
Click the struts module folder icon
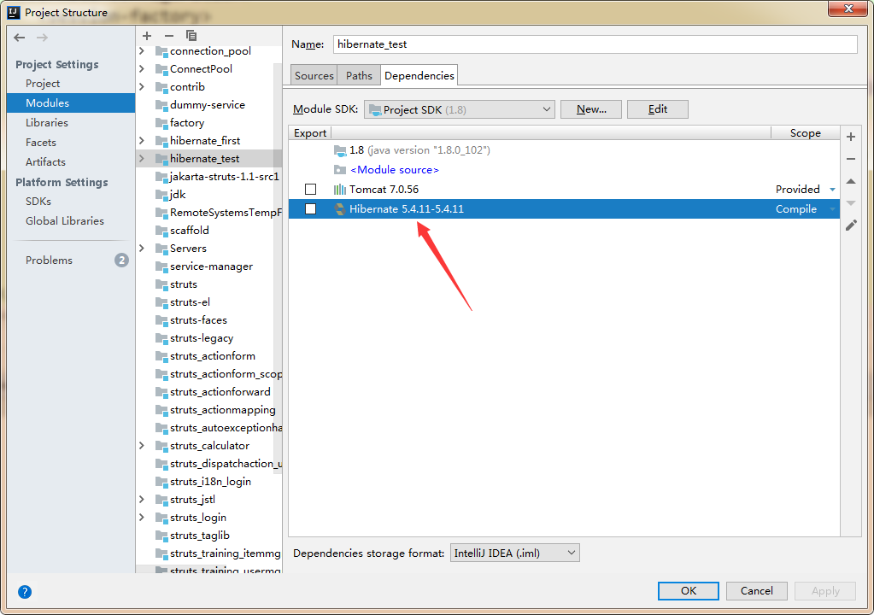click(161, 284)
